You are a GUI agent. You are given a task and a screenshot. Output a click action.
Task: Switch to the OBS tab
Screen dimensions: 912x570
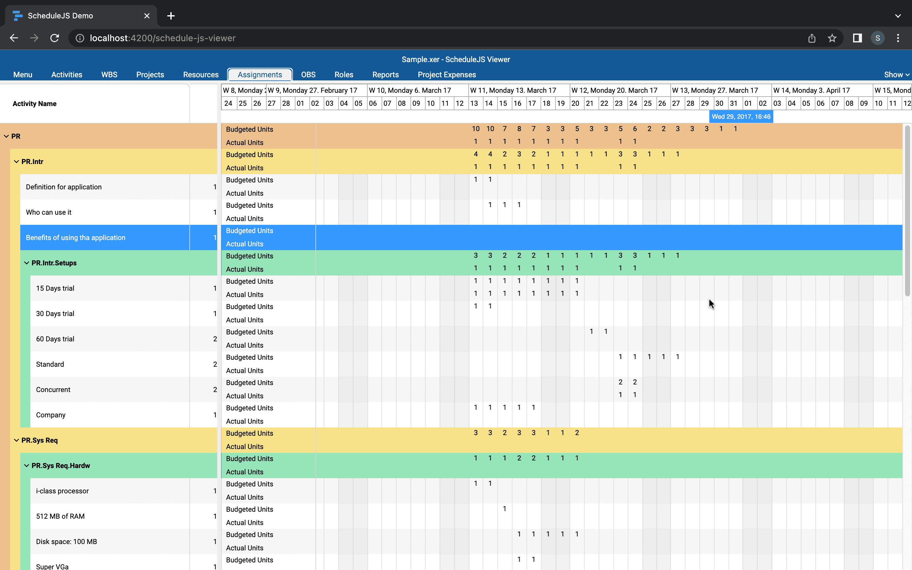click(308, 74)
